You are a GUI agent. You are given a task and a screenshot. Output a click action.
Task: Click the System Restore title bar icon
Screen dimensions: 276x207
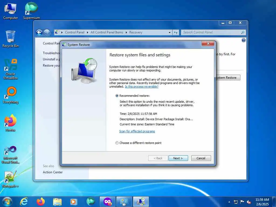click(64, 45)
